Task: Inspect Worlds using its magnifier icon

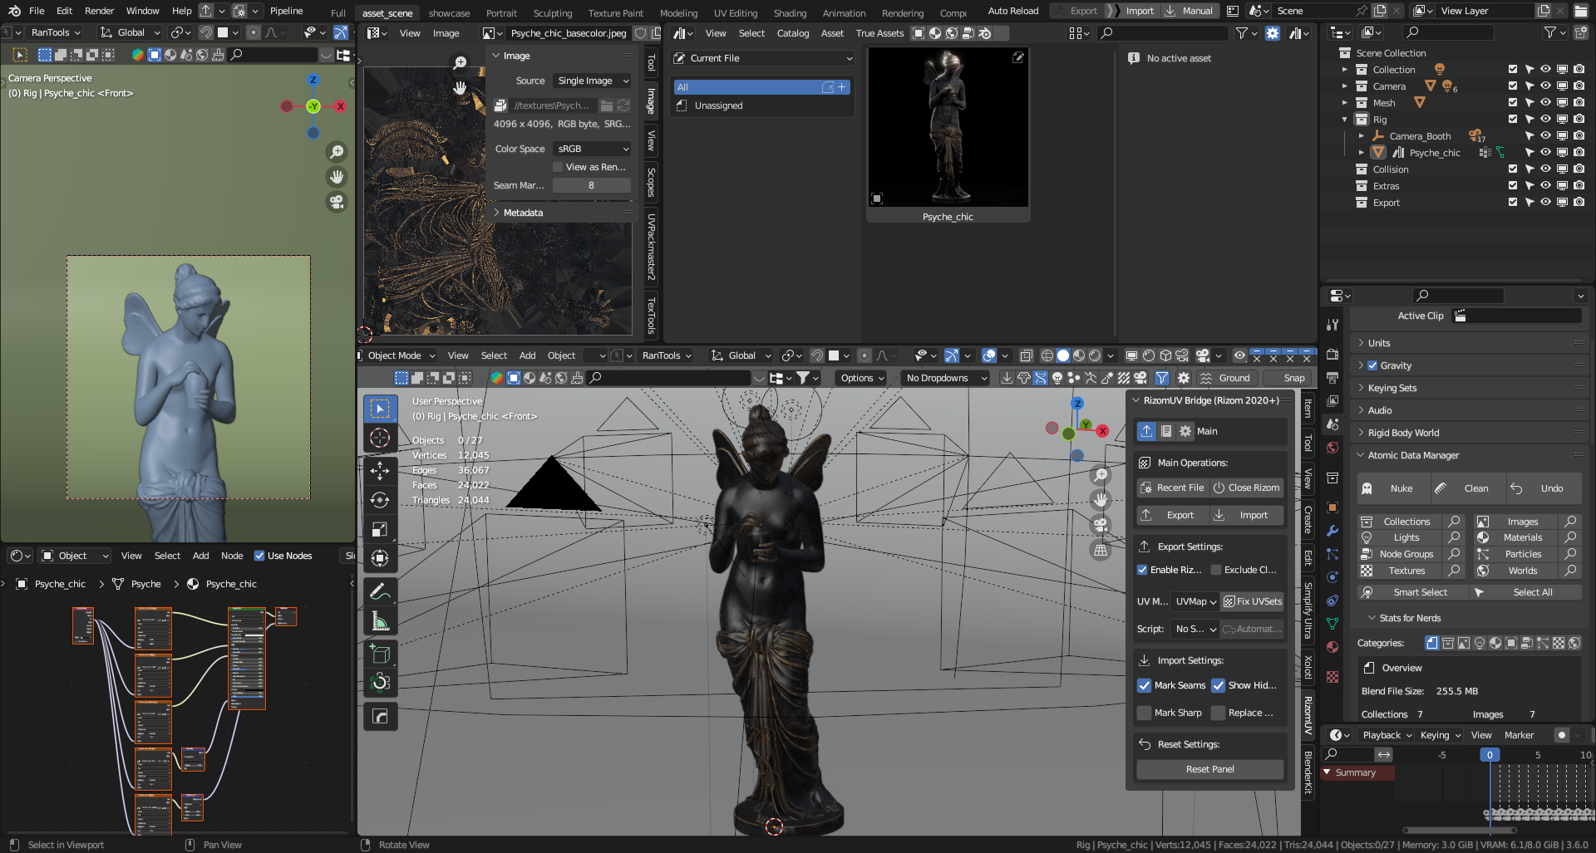Action: click(x=1570, y=571)
